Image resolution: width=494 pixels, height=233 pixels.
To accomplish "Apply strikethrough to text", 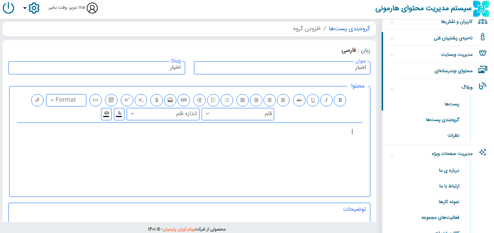I will coord(299,100).
